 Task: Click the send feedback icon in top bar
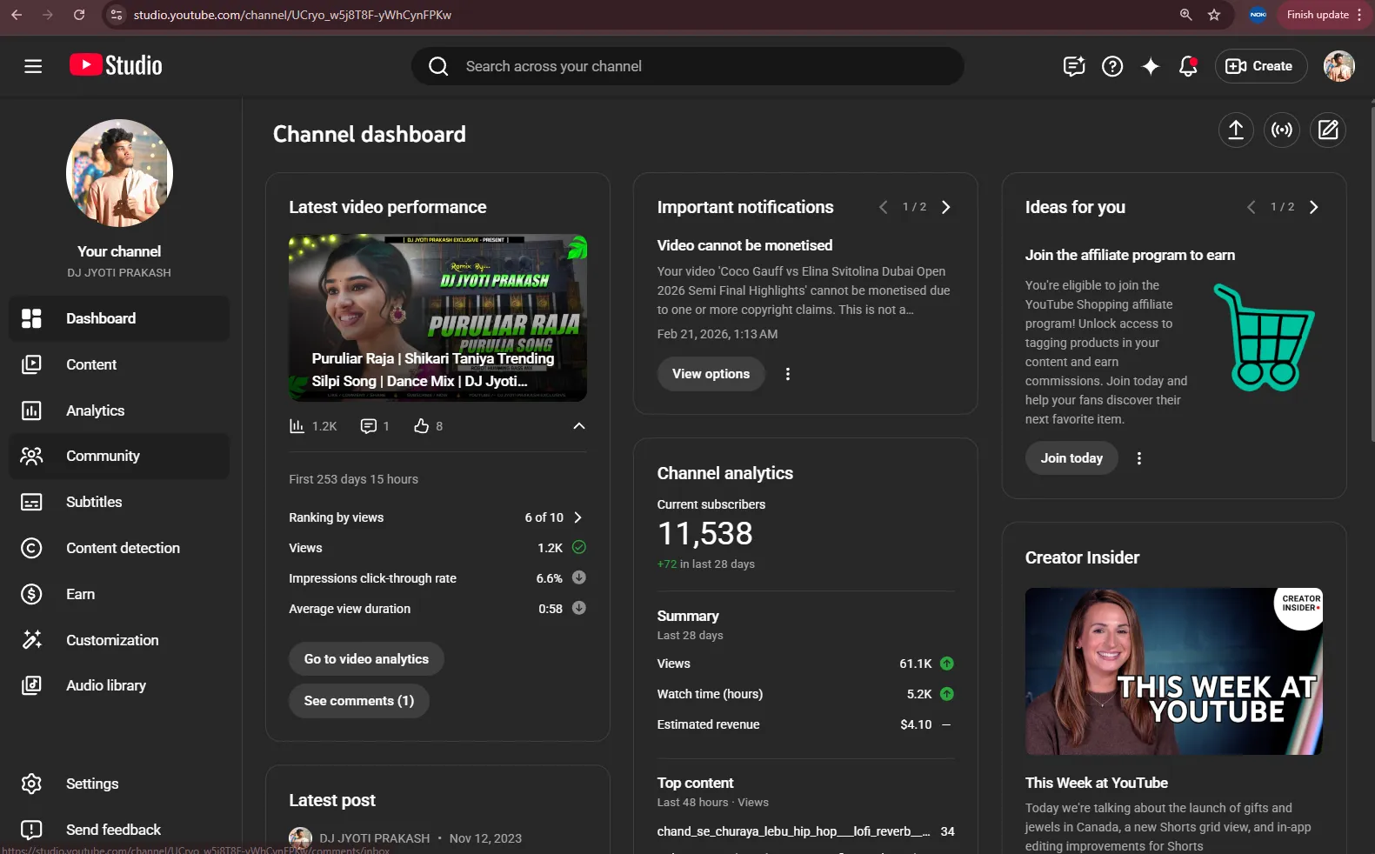[x=1074, y=66]
